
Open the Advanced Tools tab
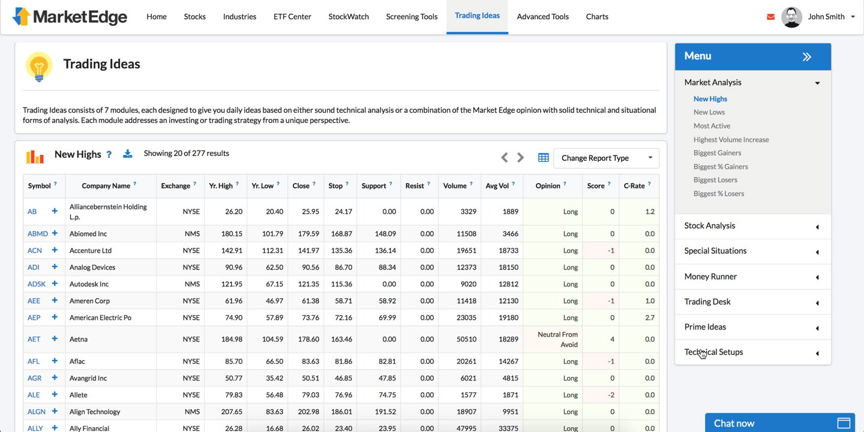coord(543,17)
